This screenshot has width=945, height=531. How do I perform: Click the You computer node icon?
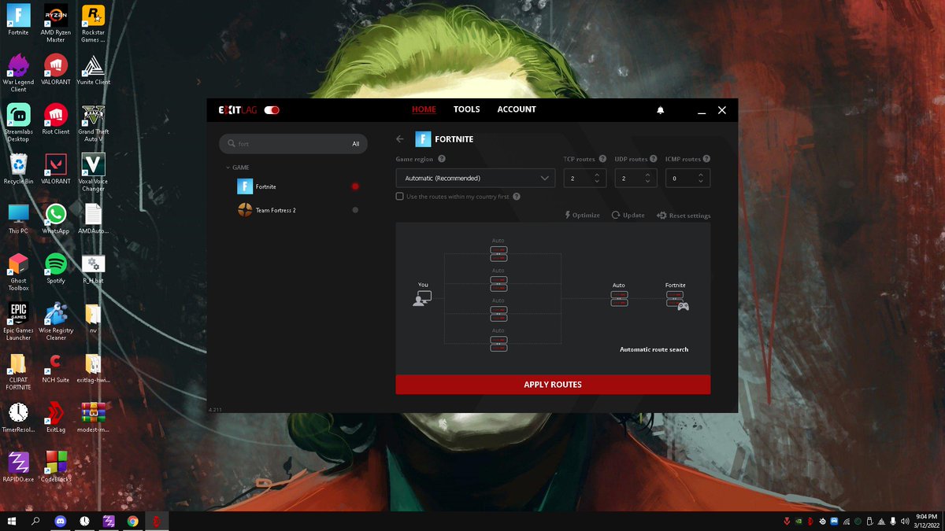tap(423, 298)
